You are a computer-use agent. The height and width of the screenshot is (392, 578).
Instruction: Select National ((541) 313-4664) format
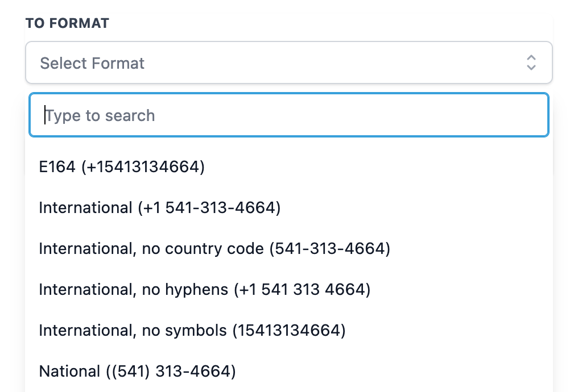click(x=137, y=372)
